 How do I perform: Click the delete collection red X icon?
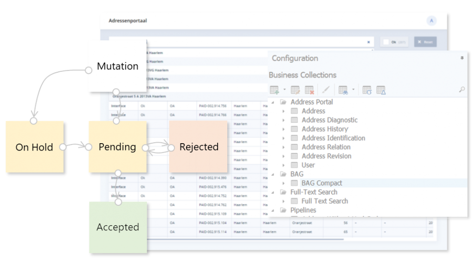coord(309,90)
